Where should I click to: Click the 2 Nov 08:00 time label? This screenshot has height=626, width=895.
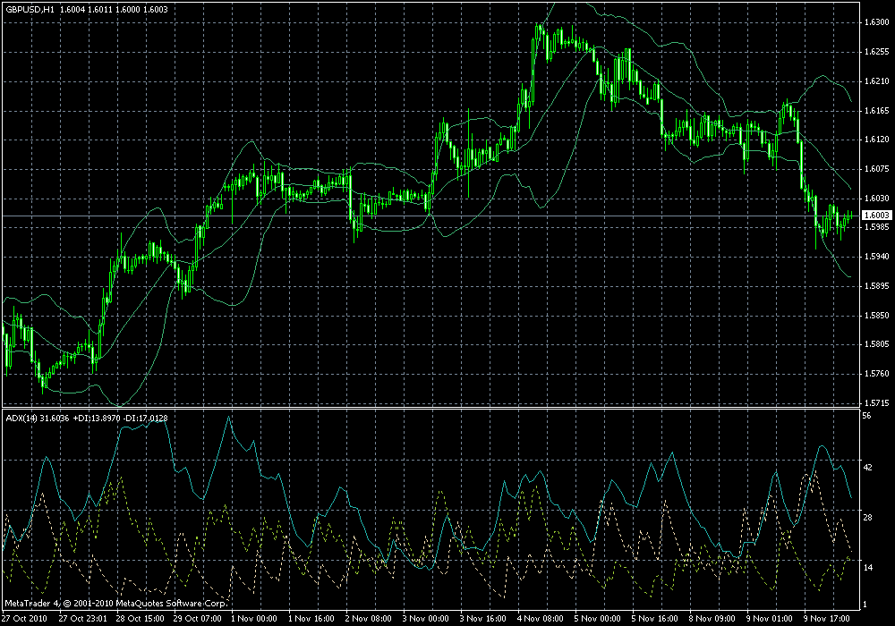coord(369,619)
